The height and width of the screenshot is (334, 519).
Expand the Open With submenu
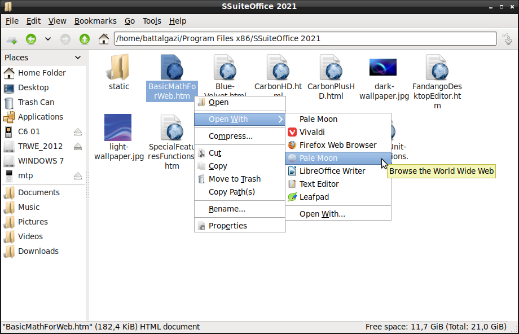click(240, 120)
